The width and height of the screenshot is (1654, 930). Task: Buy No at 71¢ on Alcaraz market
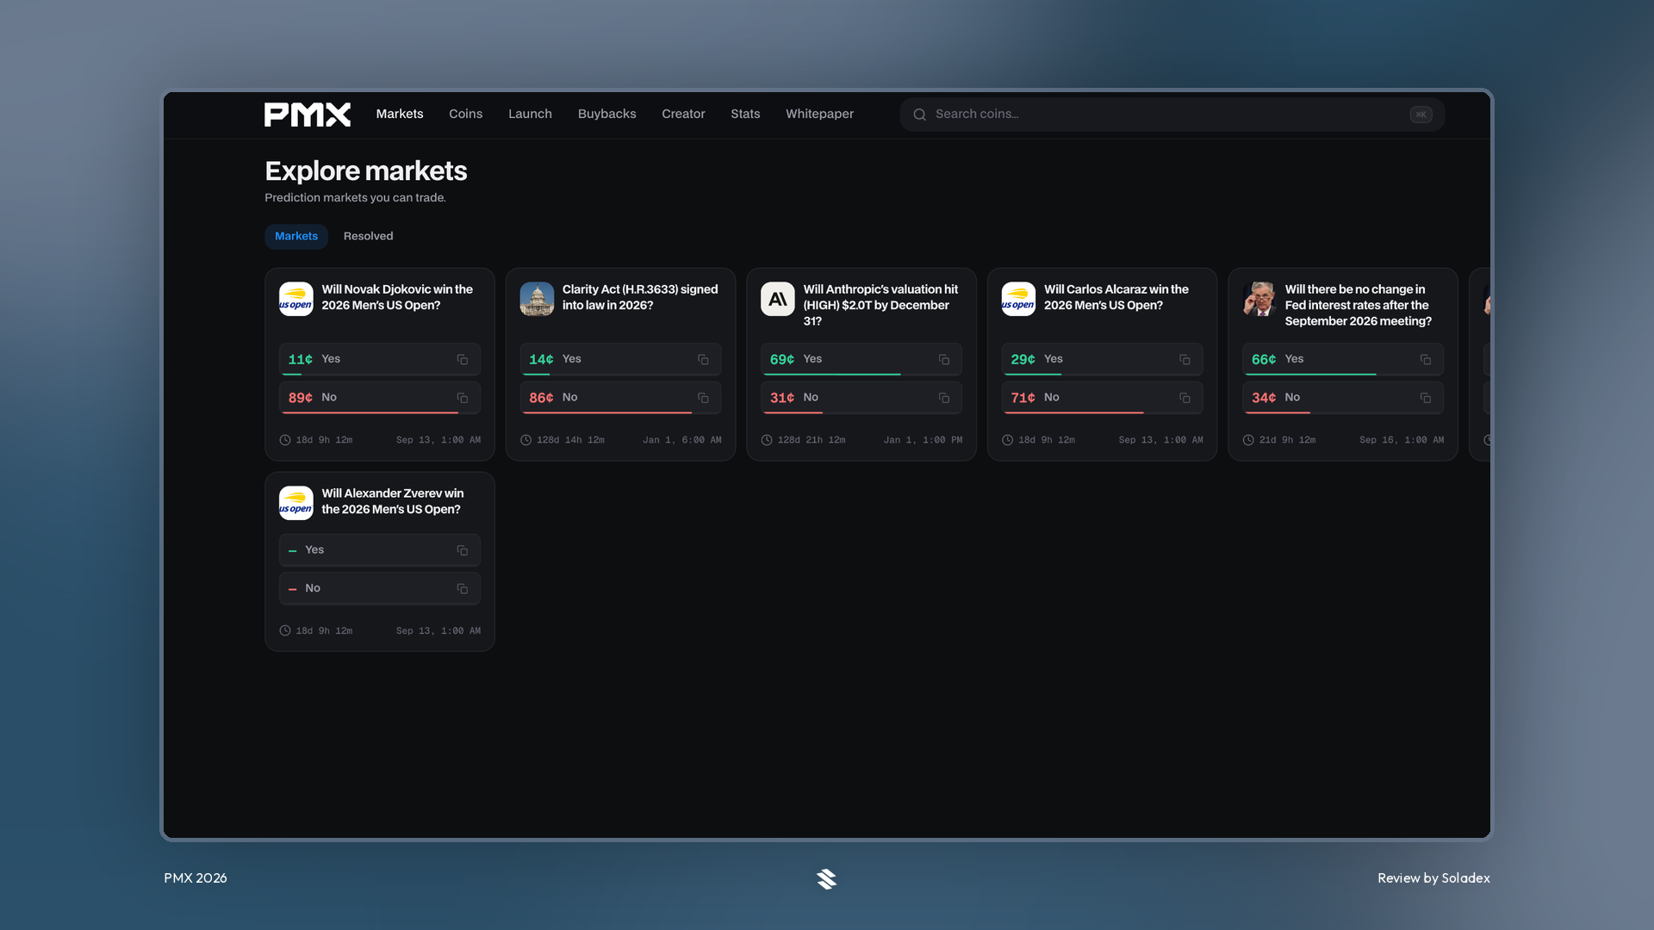coord(1102,398)
